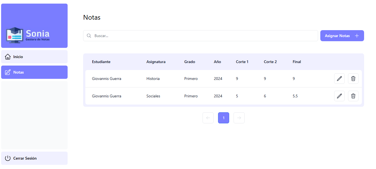Open the Inicio menu item
376x169 pixels.
pyautogui.click(x=34, y=57)
